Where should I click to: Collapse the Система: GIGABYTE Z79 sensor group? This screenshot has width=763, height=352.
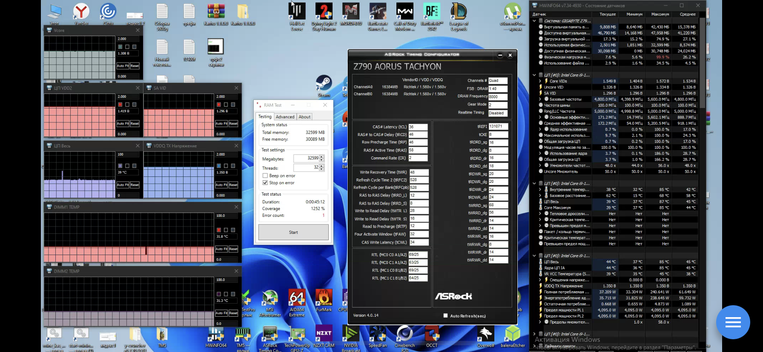[534, 21]
